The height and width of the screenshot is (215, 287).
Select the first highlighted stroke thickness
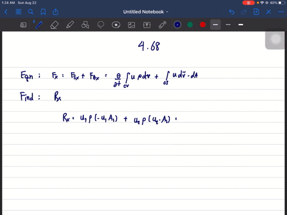tap(215, 24)
